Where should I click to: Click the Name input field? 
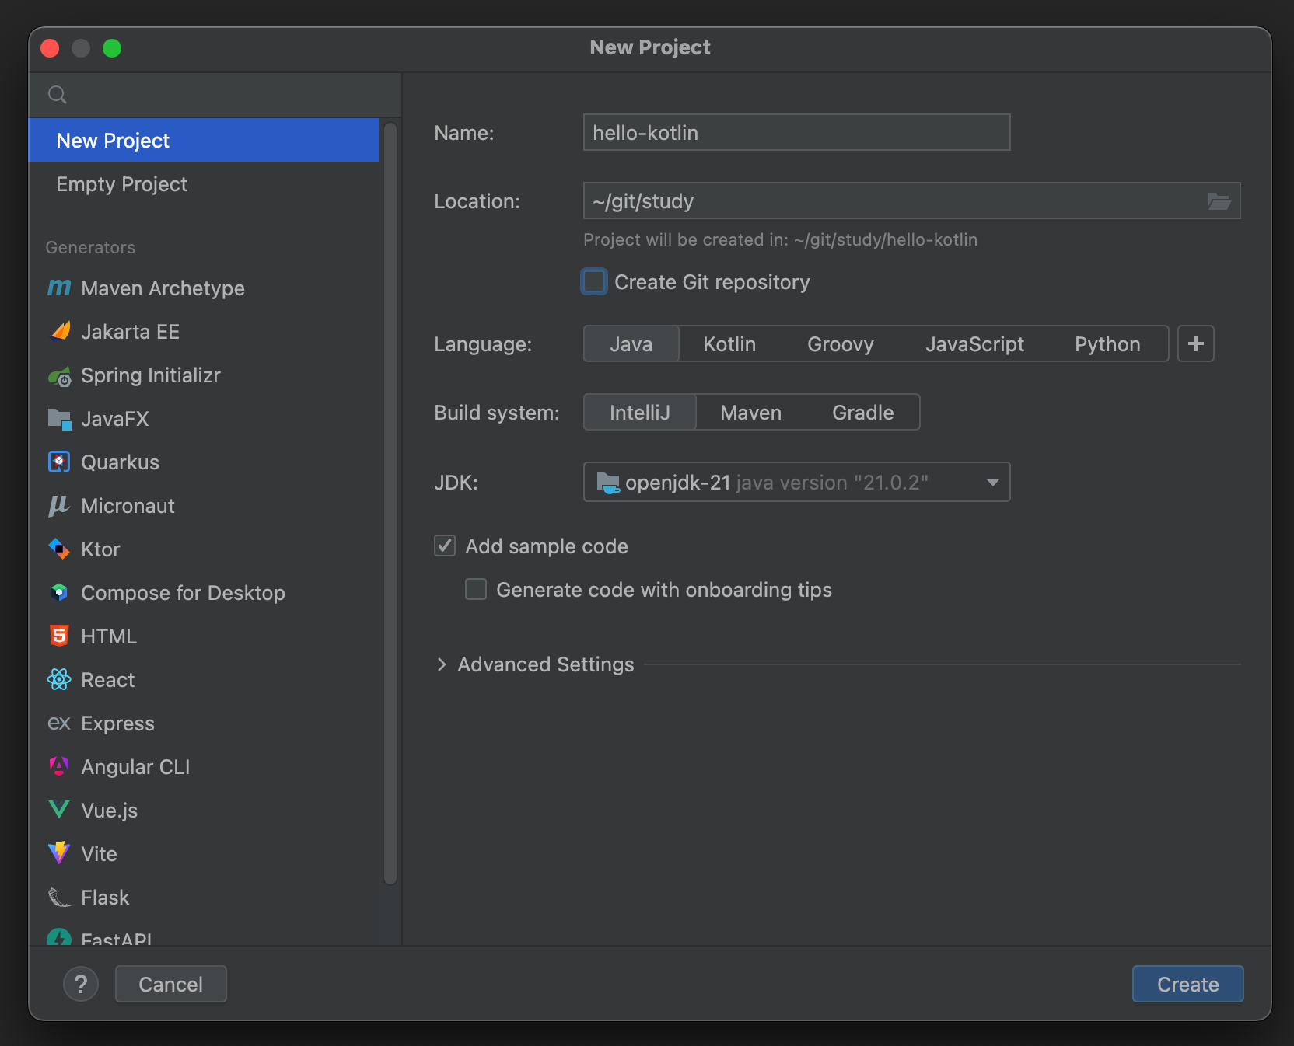coord(796,133)
